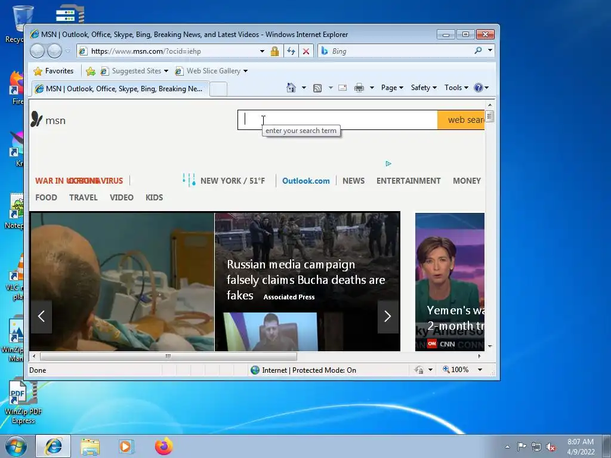Show the next carousel story arrow
611x458 pixels.
pos(388,316)
